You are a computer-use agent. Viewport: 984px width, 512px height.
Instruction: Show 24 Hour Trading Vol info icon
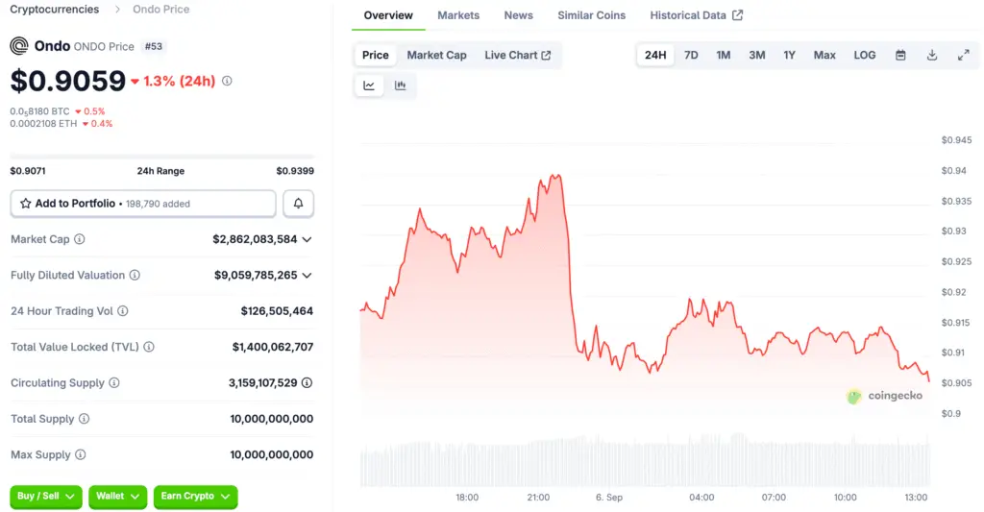pos(123,310)
